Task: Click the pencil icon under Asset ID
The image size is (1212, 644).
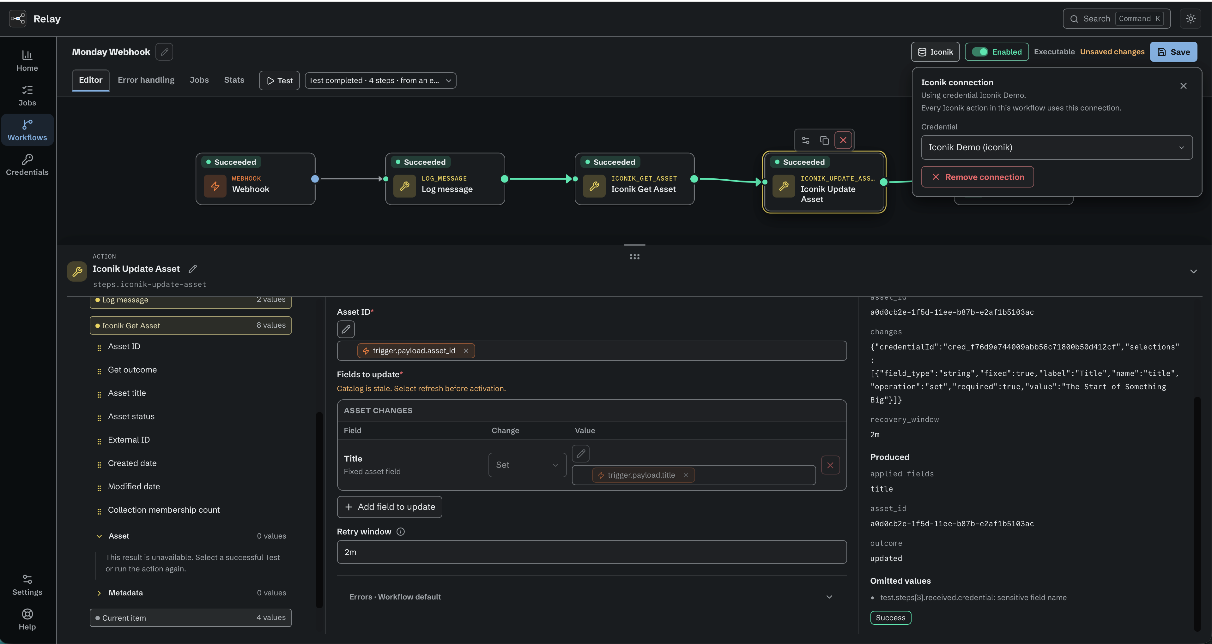Action: [346, 329]
